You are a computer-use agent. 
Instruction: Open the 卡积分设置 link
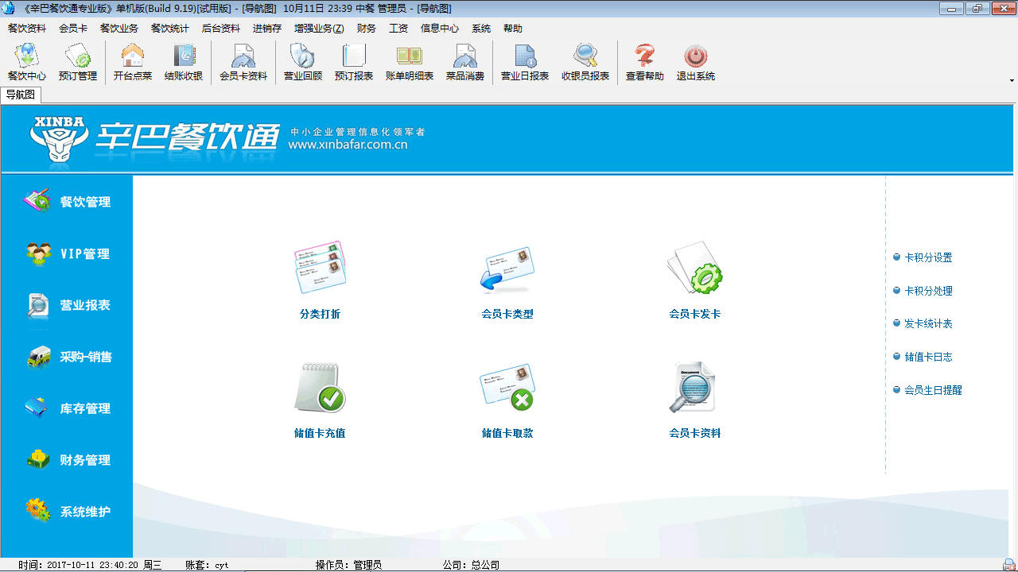pyautogui.click(x=928, y=257)
